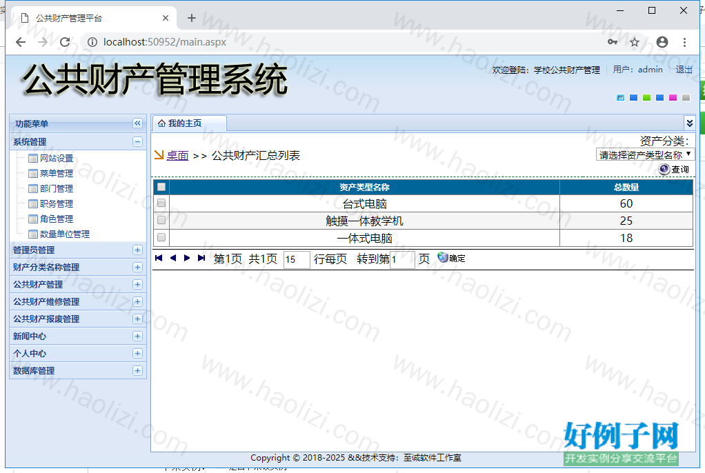The width and height of the screenshot is (705, 473).
Task: Jump to last page arrow icon
Action: click(201, 258)
